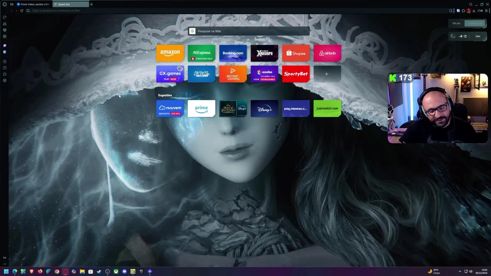Open Easy Setup sliders icon in toolbar
This screenshot has height=276, width=491.
click(x=486, y=11)
